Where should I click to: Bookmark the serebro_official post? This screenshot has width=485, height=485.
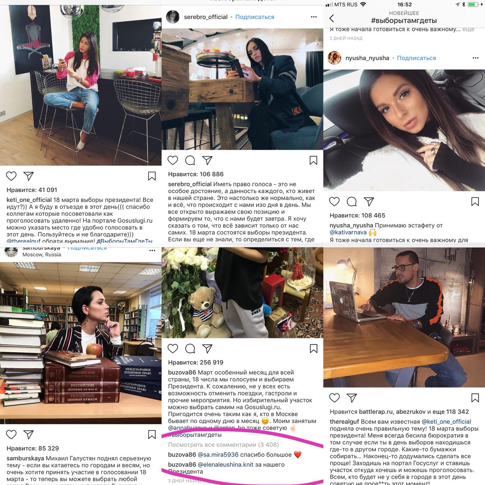tap(313, 160)
